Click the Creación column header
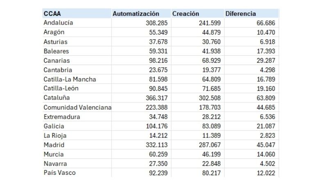 click(186, 14)
